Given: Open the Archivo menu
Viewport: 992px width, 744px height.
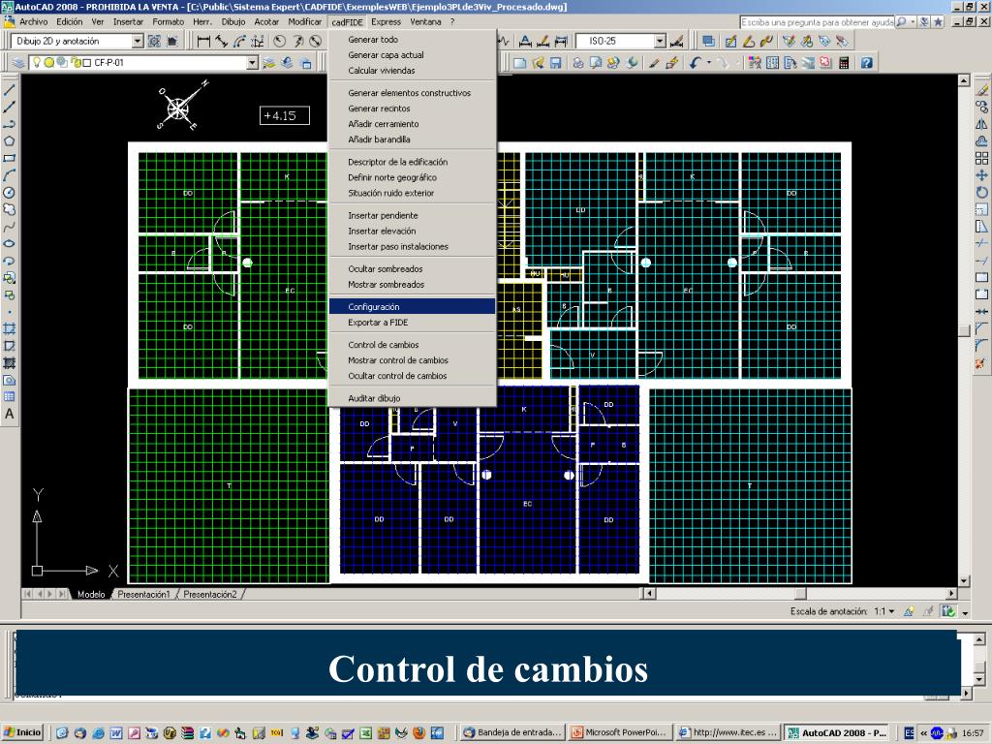Looking at the screenshot, I should tap(34, 21).
